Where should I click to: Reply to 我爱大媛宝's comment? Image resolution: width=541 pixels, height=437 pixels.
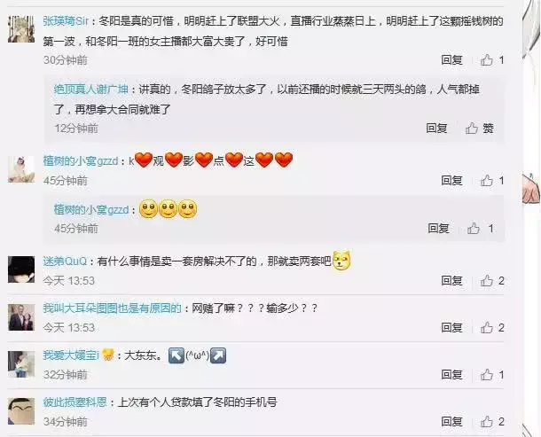451,375
